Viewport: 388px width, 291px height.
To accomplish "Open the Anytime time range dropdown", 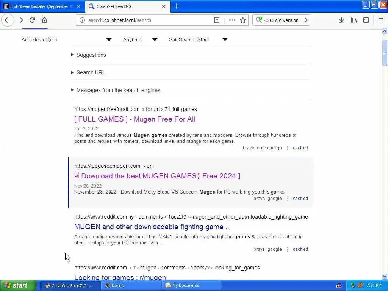I will pos(140,39).
